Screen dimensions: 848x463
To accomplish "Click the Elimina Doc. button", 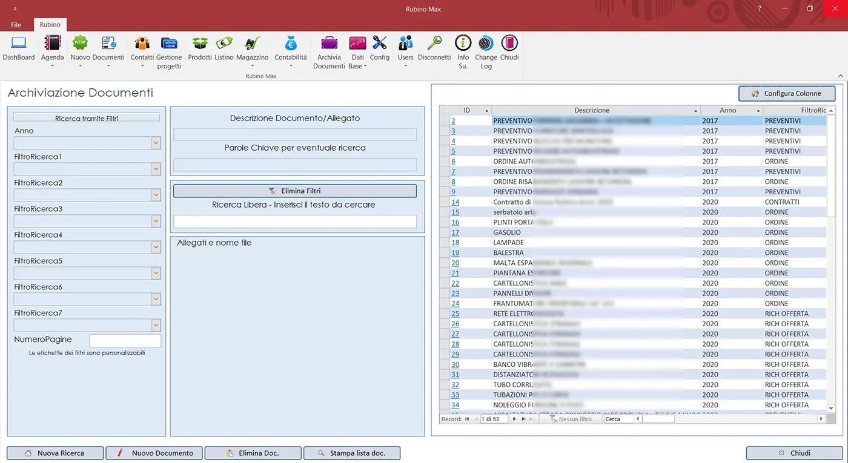I will click(253, 453).
